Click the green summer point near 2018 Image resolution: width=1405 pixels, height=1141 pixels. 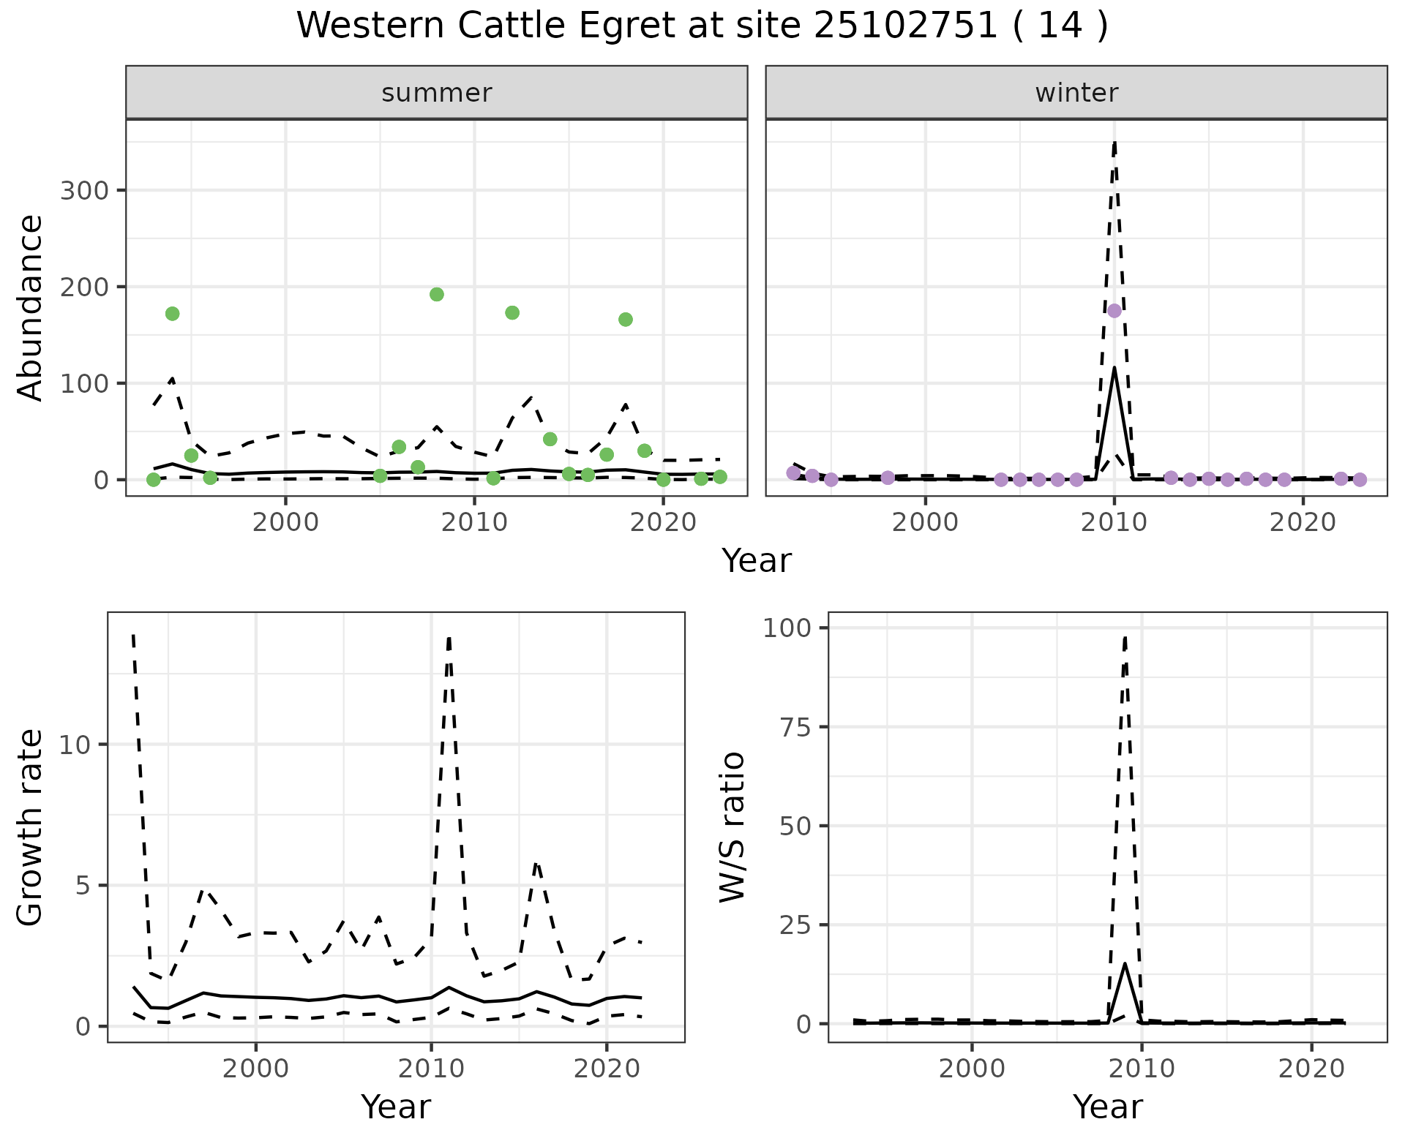(626, 320)
